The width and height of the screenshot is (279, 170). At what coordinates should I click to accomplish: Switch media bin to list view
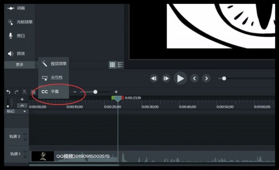tap(120, 64)
